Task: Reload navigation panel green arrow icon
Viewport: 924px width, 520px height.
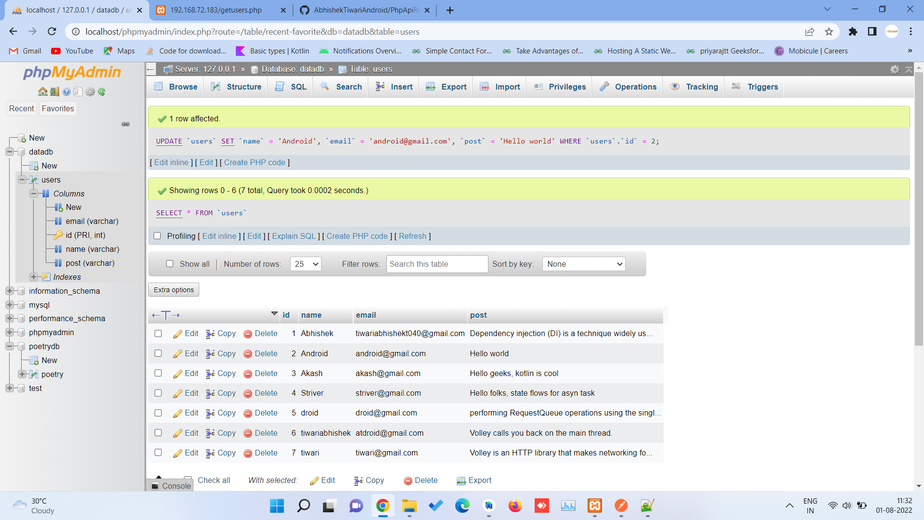Action: (x=102, y=91)
